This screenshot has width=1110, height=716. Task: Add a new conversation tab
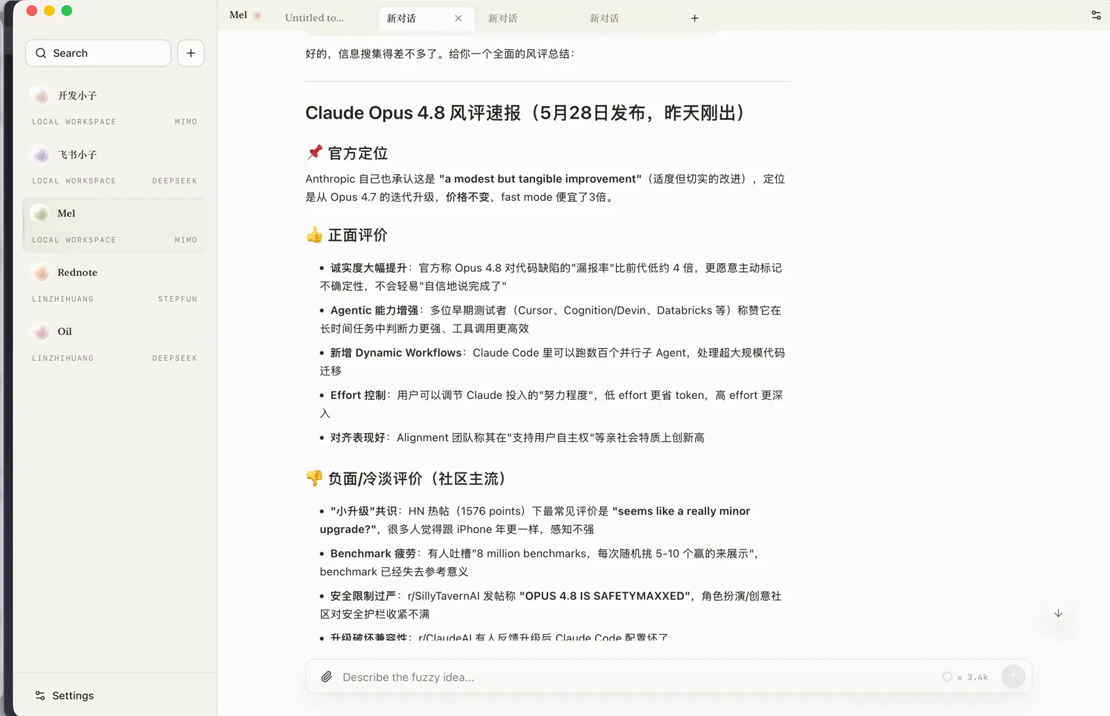click(694, 18)
